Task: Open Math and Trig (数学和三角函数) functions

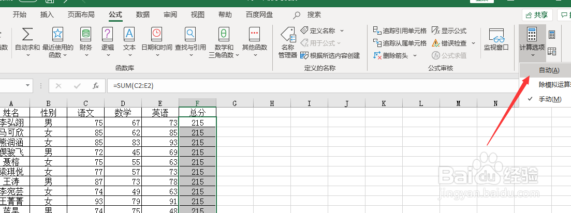Action: tap(224, 42)
